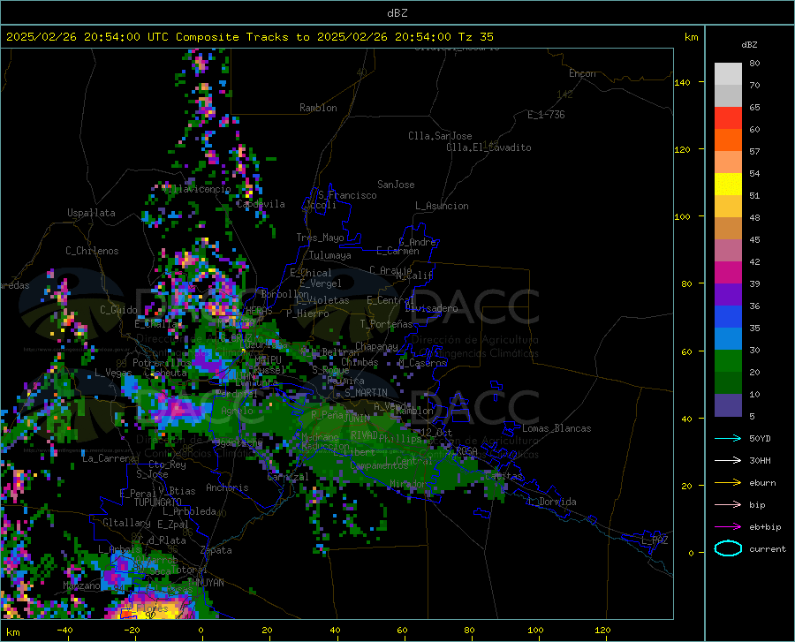Click the 'Ramblon' label near map top
The width and height of the screenshot is (795, 642).
click(318, 108)
